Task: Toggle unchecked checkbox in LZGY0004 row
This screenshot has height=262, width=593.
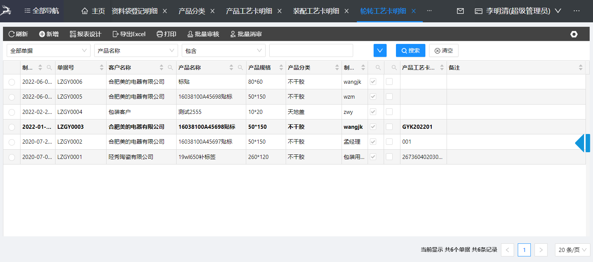Action: [x=389, y=112]
